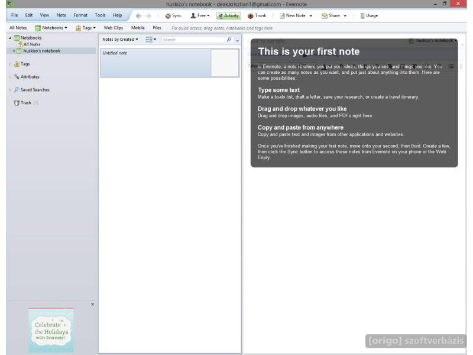473x355 pixels.
Task: Open the Share dropdown arrow
Action: coord(345,16)
